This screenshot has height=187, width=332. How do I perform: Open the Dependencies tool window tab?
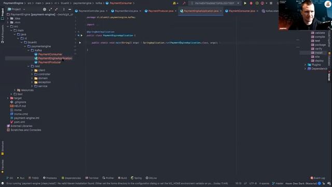click(x=71, y=178)
